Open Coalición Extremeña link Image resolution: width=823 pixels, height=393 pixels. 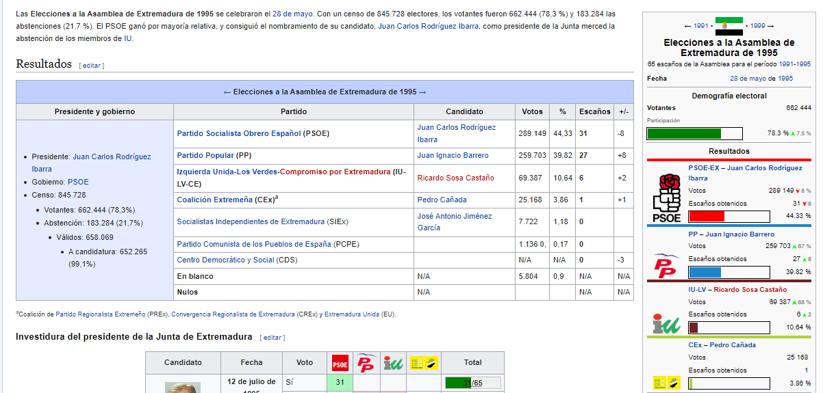(215, 200)
